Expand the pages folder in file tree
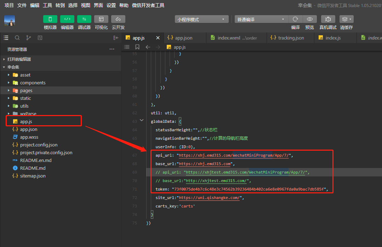This screenshot has height=247, width=382. pos(26,90)
